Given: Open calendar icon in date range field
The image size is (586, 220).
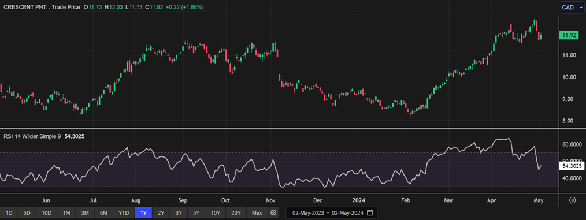Looking at the screenshot, I should pos(370,213).
